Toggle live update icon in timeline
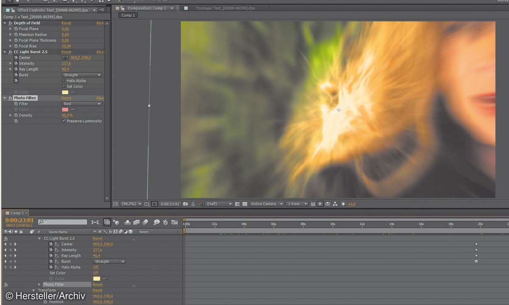This screenshot has height=305, width=509. click(106, 222)
